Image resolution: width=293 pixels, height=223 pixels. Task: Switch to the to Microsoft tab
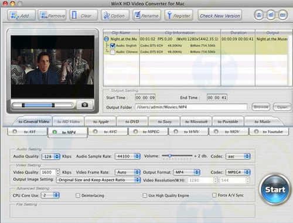click(x=196, y=122)
